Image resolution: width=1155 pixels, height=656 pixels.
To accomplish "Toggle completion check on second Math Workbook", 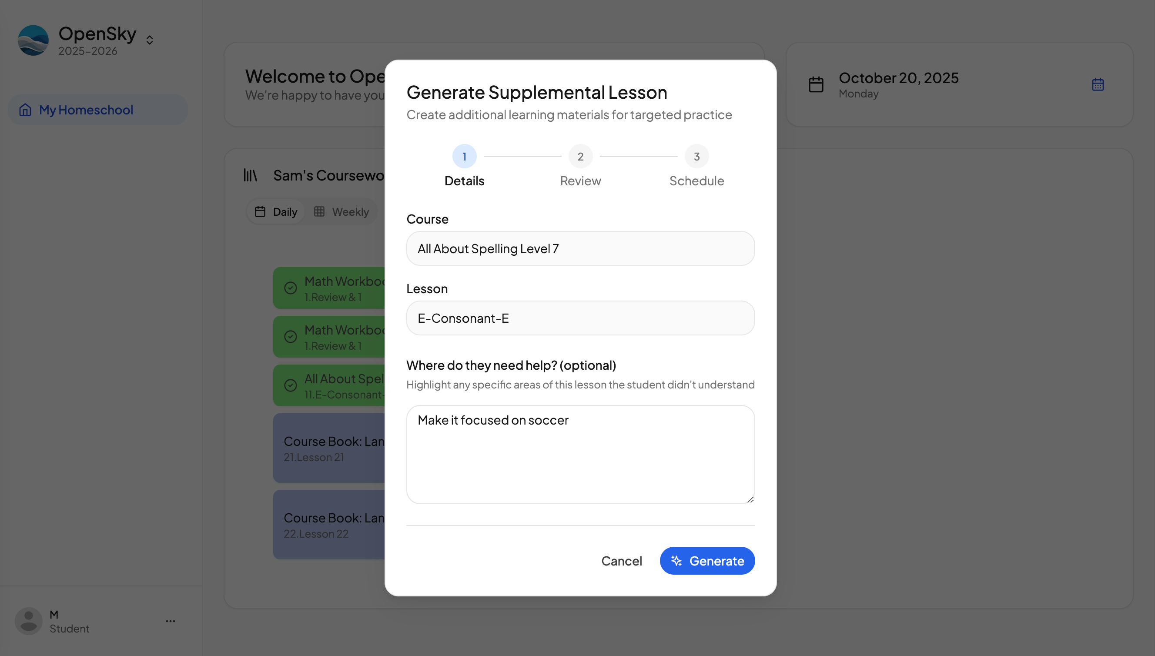I will [291, 337].
